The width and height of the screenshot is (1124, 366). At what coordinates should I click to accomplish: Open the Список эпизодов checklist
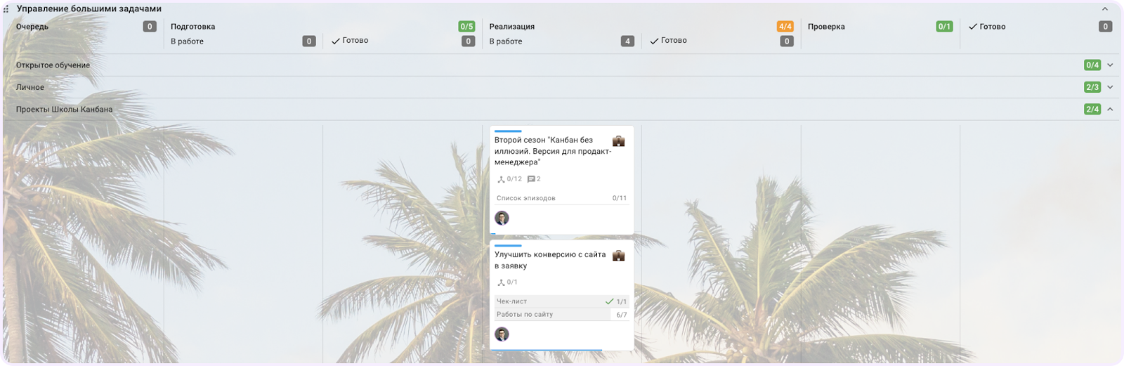pyautogui.click(x=561, y=198)
